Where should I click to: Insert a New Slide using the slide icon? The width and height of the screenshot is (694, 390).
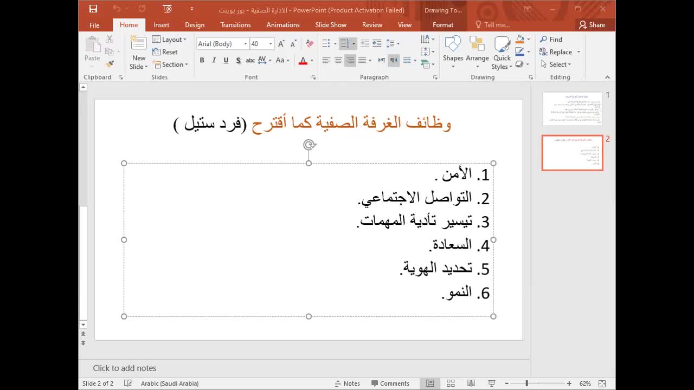[139, 44]
